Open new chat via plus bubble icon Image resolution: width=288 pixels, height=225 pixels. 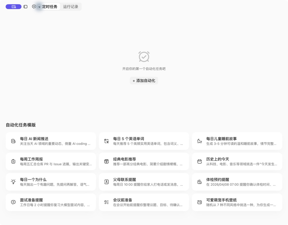pos(34,6)
